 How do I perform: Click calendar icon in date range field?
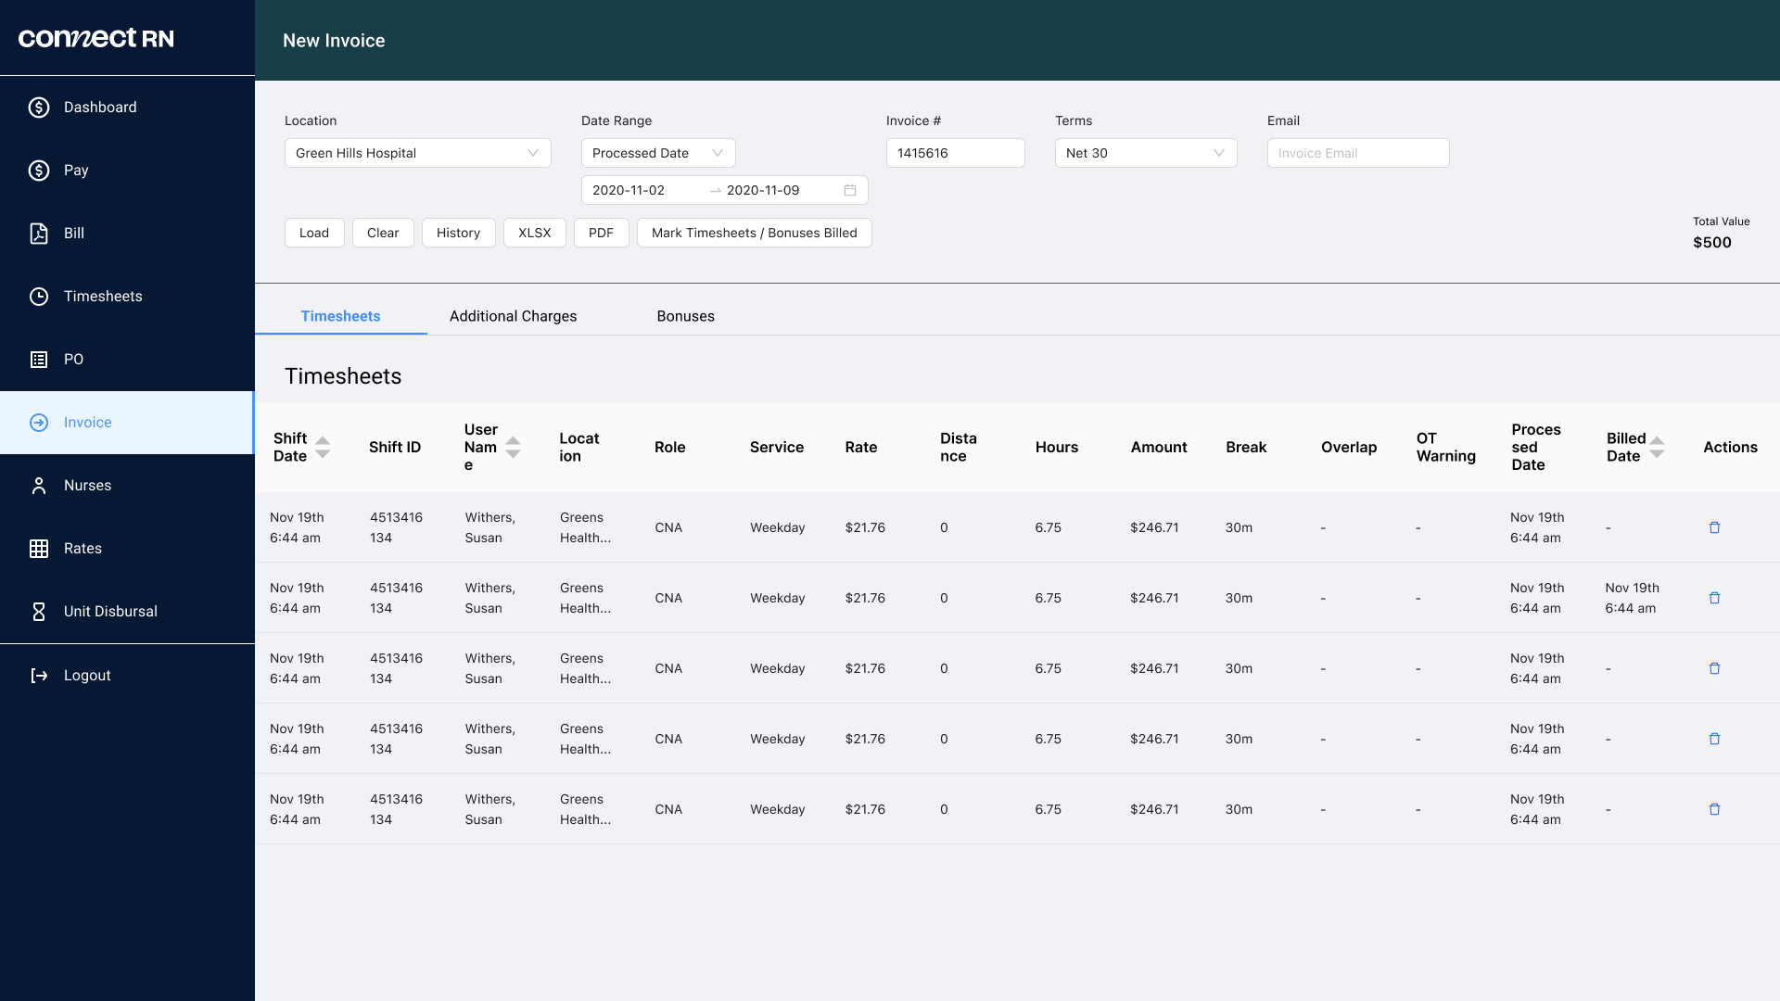point(849,190)
